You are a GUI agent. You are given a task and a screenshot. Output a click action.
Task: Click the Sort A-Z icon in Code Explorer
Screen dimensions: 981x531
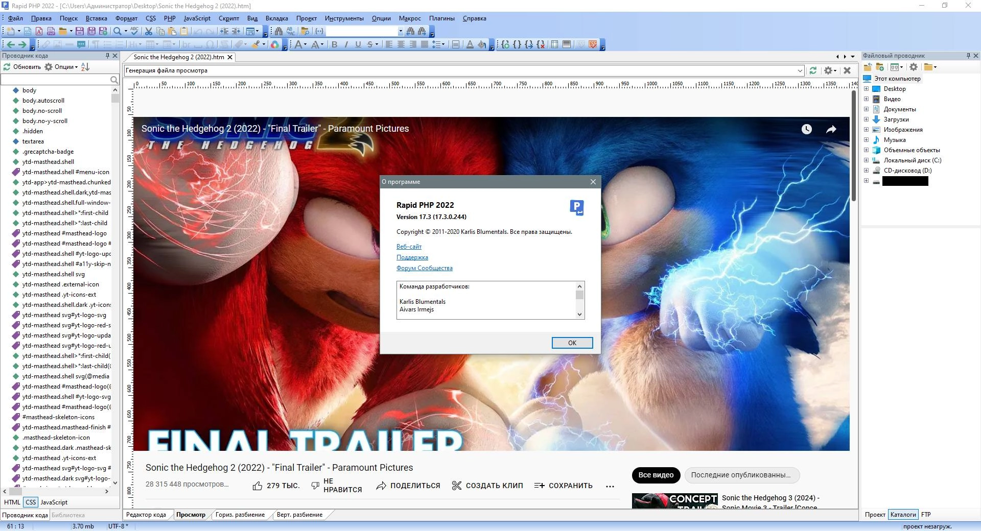click(x=85, y=67)
